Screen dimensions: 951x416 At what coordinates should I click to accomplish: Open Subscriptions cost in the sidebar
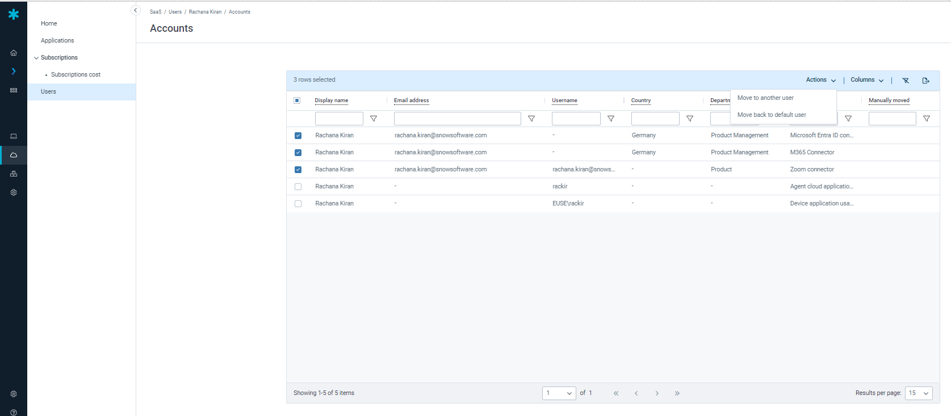click(76, 75)
